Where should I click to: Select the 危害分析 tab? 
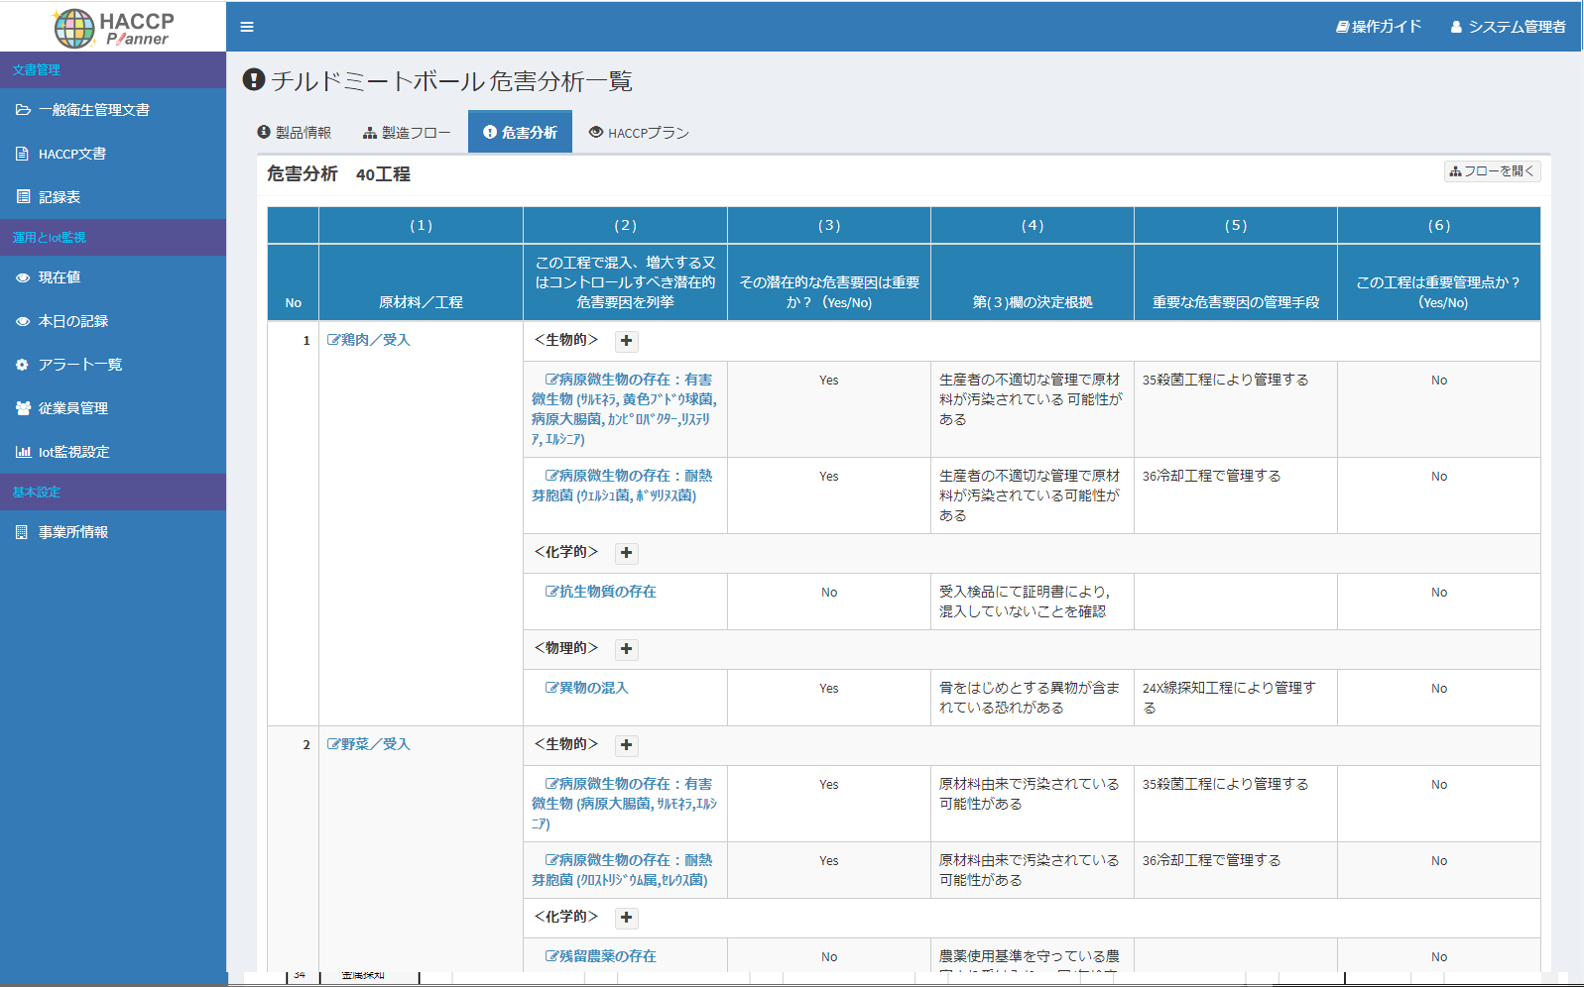[520, 132]
